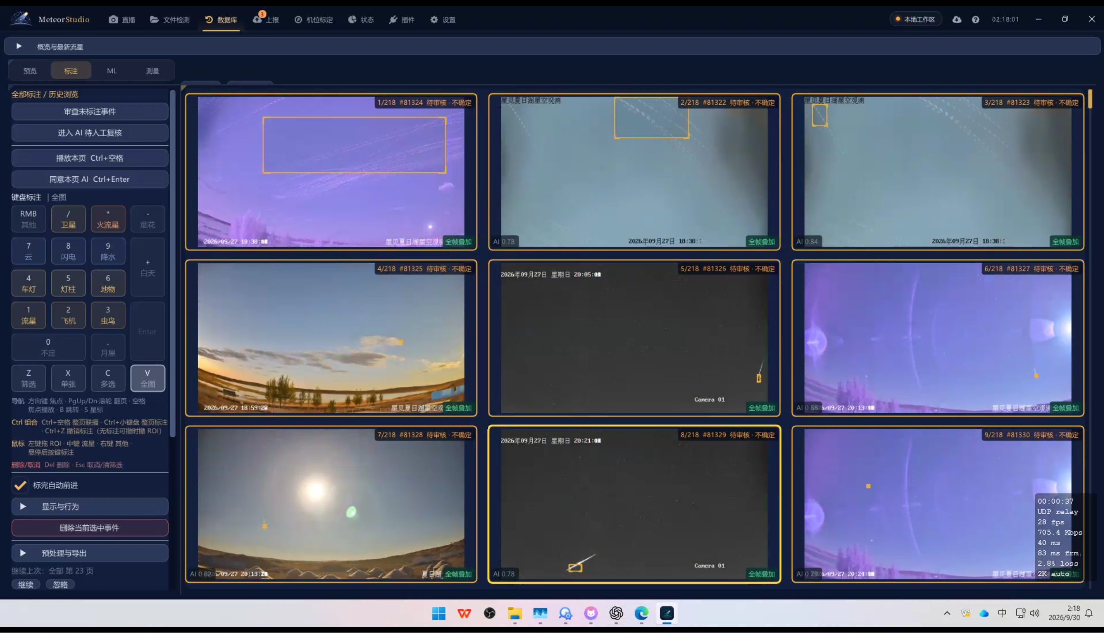The height and width of the screenshot is (633, 1104).
Task: Click 审查未标注事件 button
Action: pyautogui.click(x=90, y=112)
